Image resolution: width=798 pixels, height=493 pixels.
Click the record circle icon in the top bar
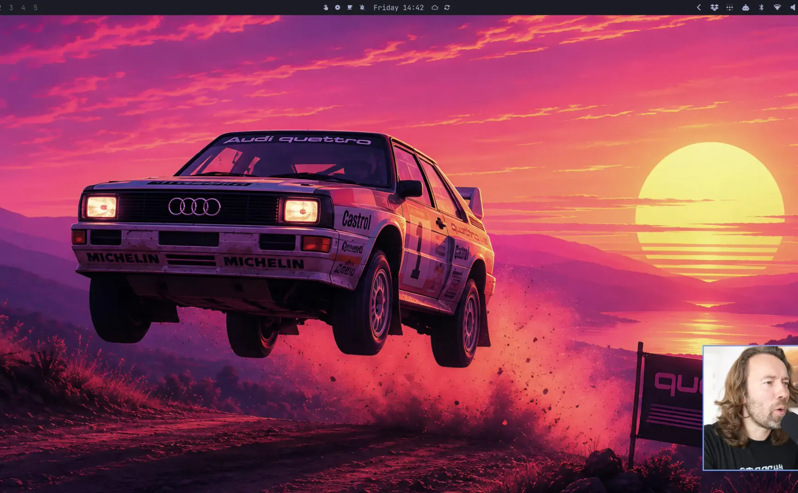337,7
